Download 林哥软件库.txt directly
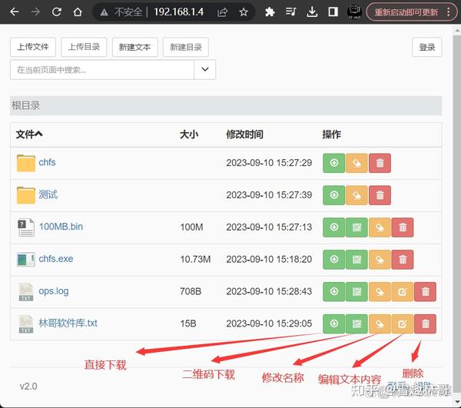The width and height of the screenshot is (461, 408). pyautogui.click(x=333, y=323)
